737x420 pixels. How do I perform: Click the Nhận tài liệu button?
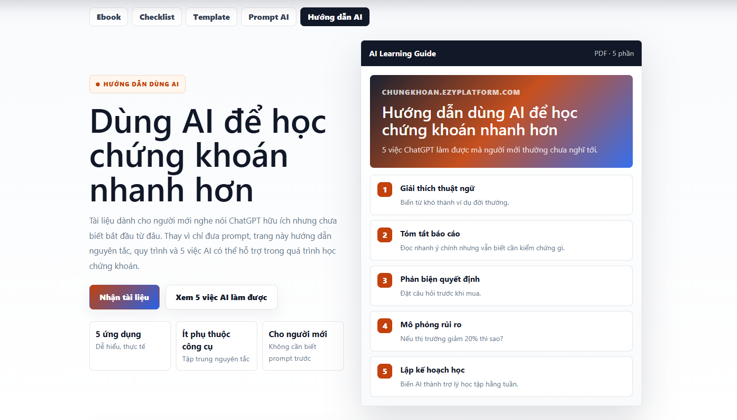click(124, 297)
